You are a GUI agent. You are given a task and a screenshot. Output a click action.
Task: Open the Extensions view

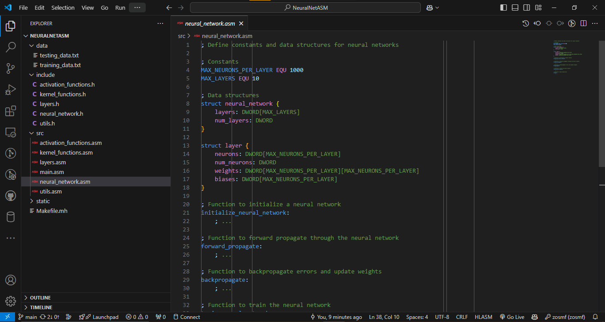click(x=11, y=111)
